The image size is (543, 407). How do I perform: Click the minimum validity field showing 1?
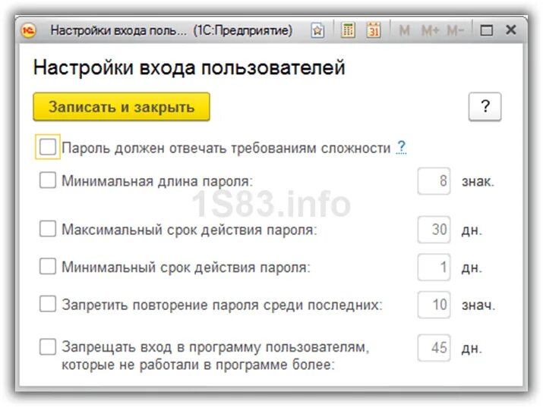[434, 267]
